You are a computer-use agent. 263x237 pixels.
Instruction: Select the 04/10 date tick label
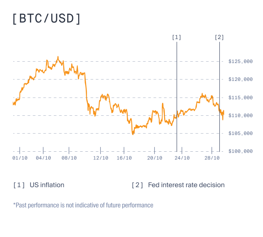(43, 158)
